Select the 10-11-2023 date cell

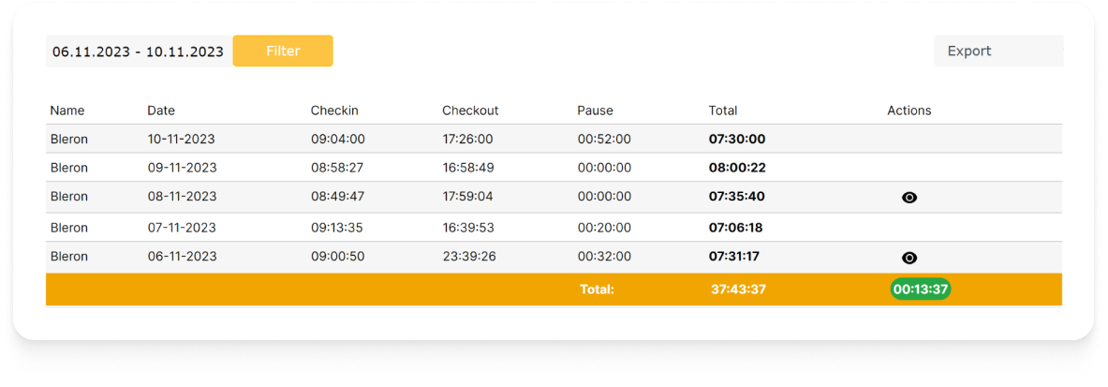181,140
